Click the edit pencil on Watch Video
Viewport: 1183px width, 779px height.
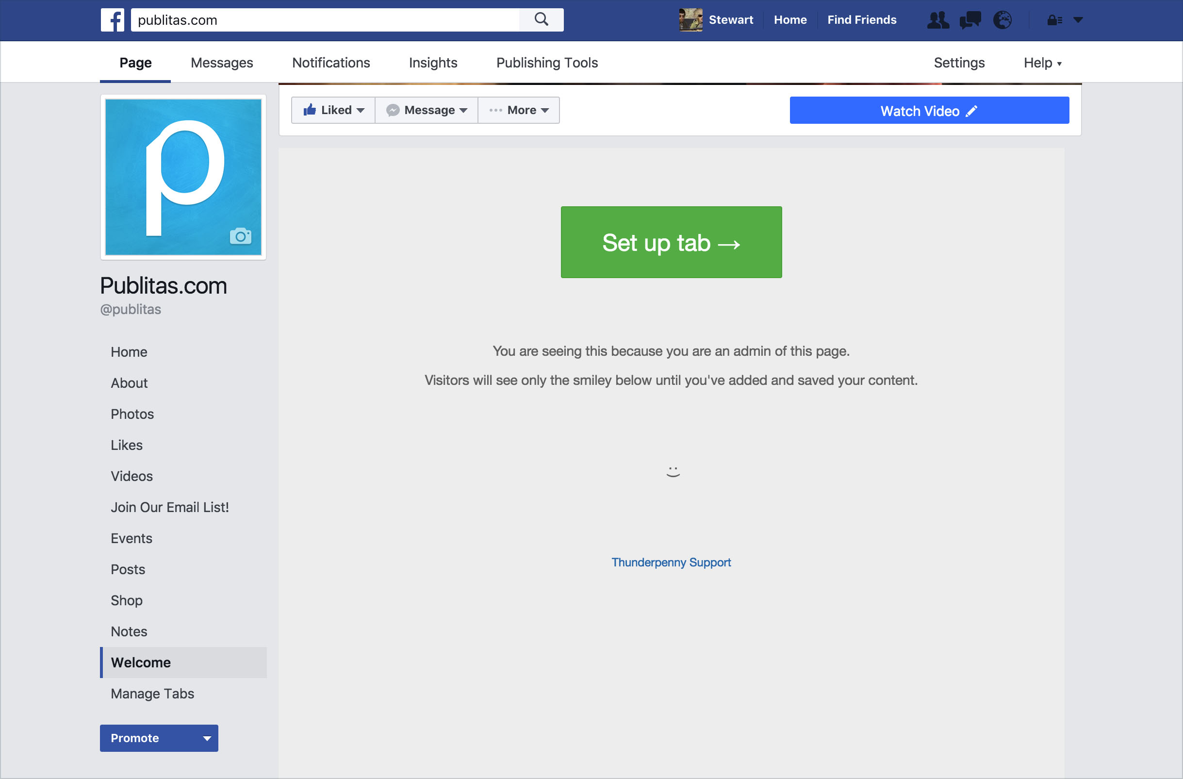pyautogui.click(x=972, y=111)
